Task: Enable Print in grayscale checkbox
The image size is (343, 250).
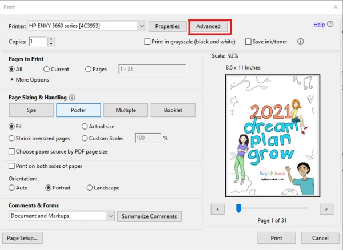Action: coord(147,42)
